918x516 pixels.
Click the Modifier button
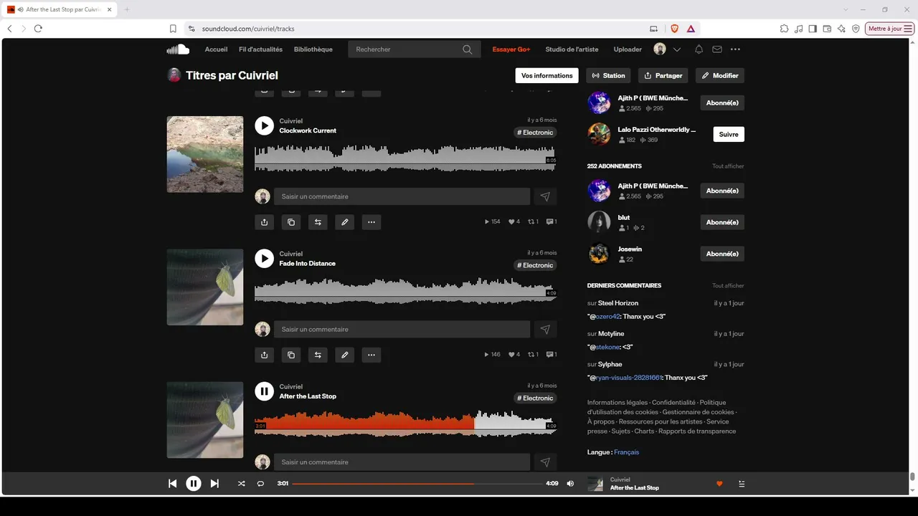pos(720,75)
